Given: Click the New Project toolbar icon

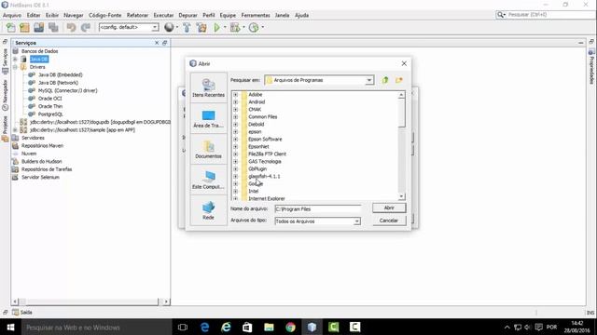Looking at the screenshot, I should (x=24, y=27).
